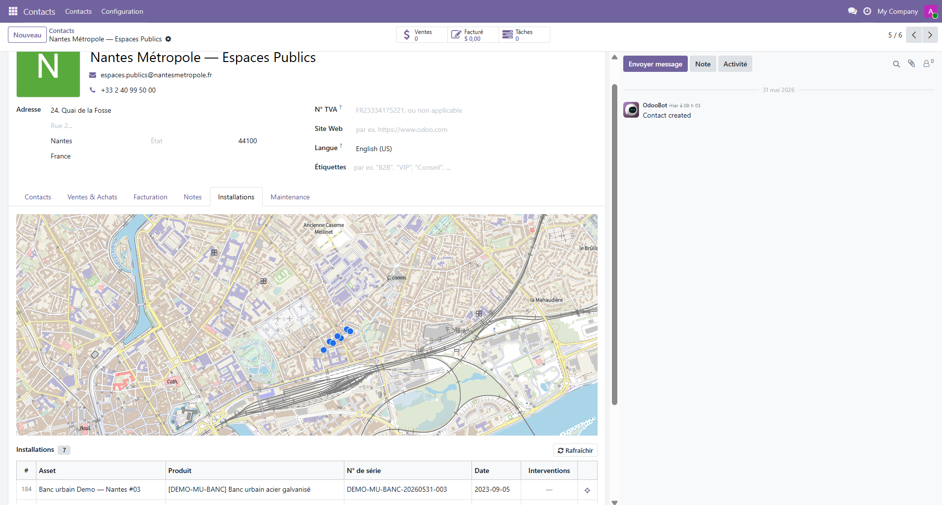Click the email envelope icon
The height and width of the screenshot is (505, 942).
click(x=93, y=75)
